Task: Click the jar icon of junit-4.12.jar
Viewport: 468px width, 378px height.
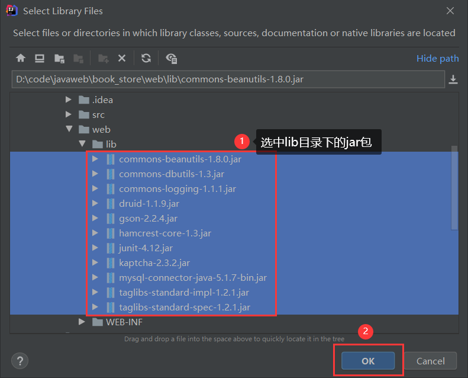Action: point(111,248)
